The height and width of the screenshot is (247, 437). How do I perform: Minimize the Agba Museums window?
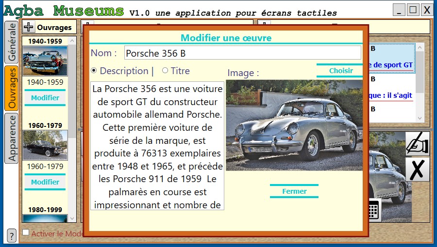tap(399, 10)
